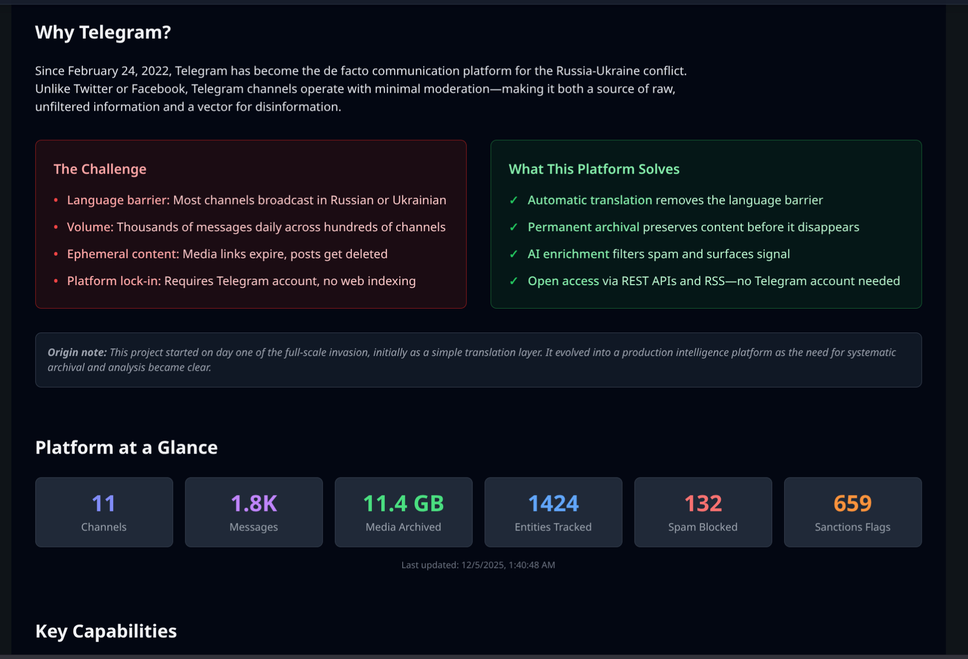968x659 pixels.
Task: Click What This Platform Solves title
Action: click(594, 169)
